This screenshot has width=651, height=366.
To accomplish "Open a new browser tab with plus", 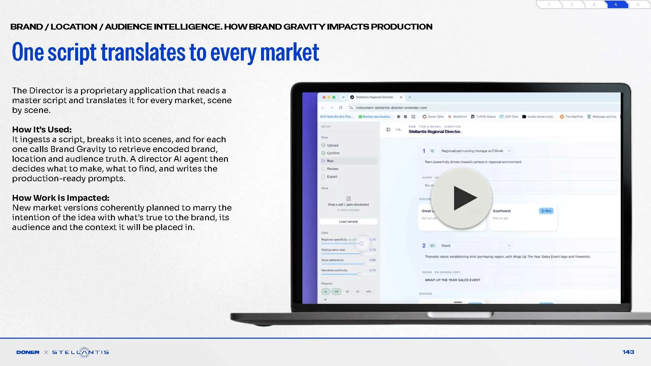I will coord(410,97).
